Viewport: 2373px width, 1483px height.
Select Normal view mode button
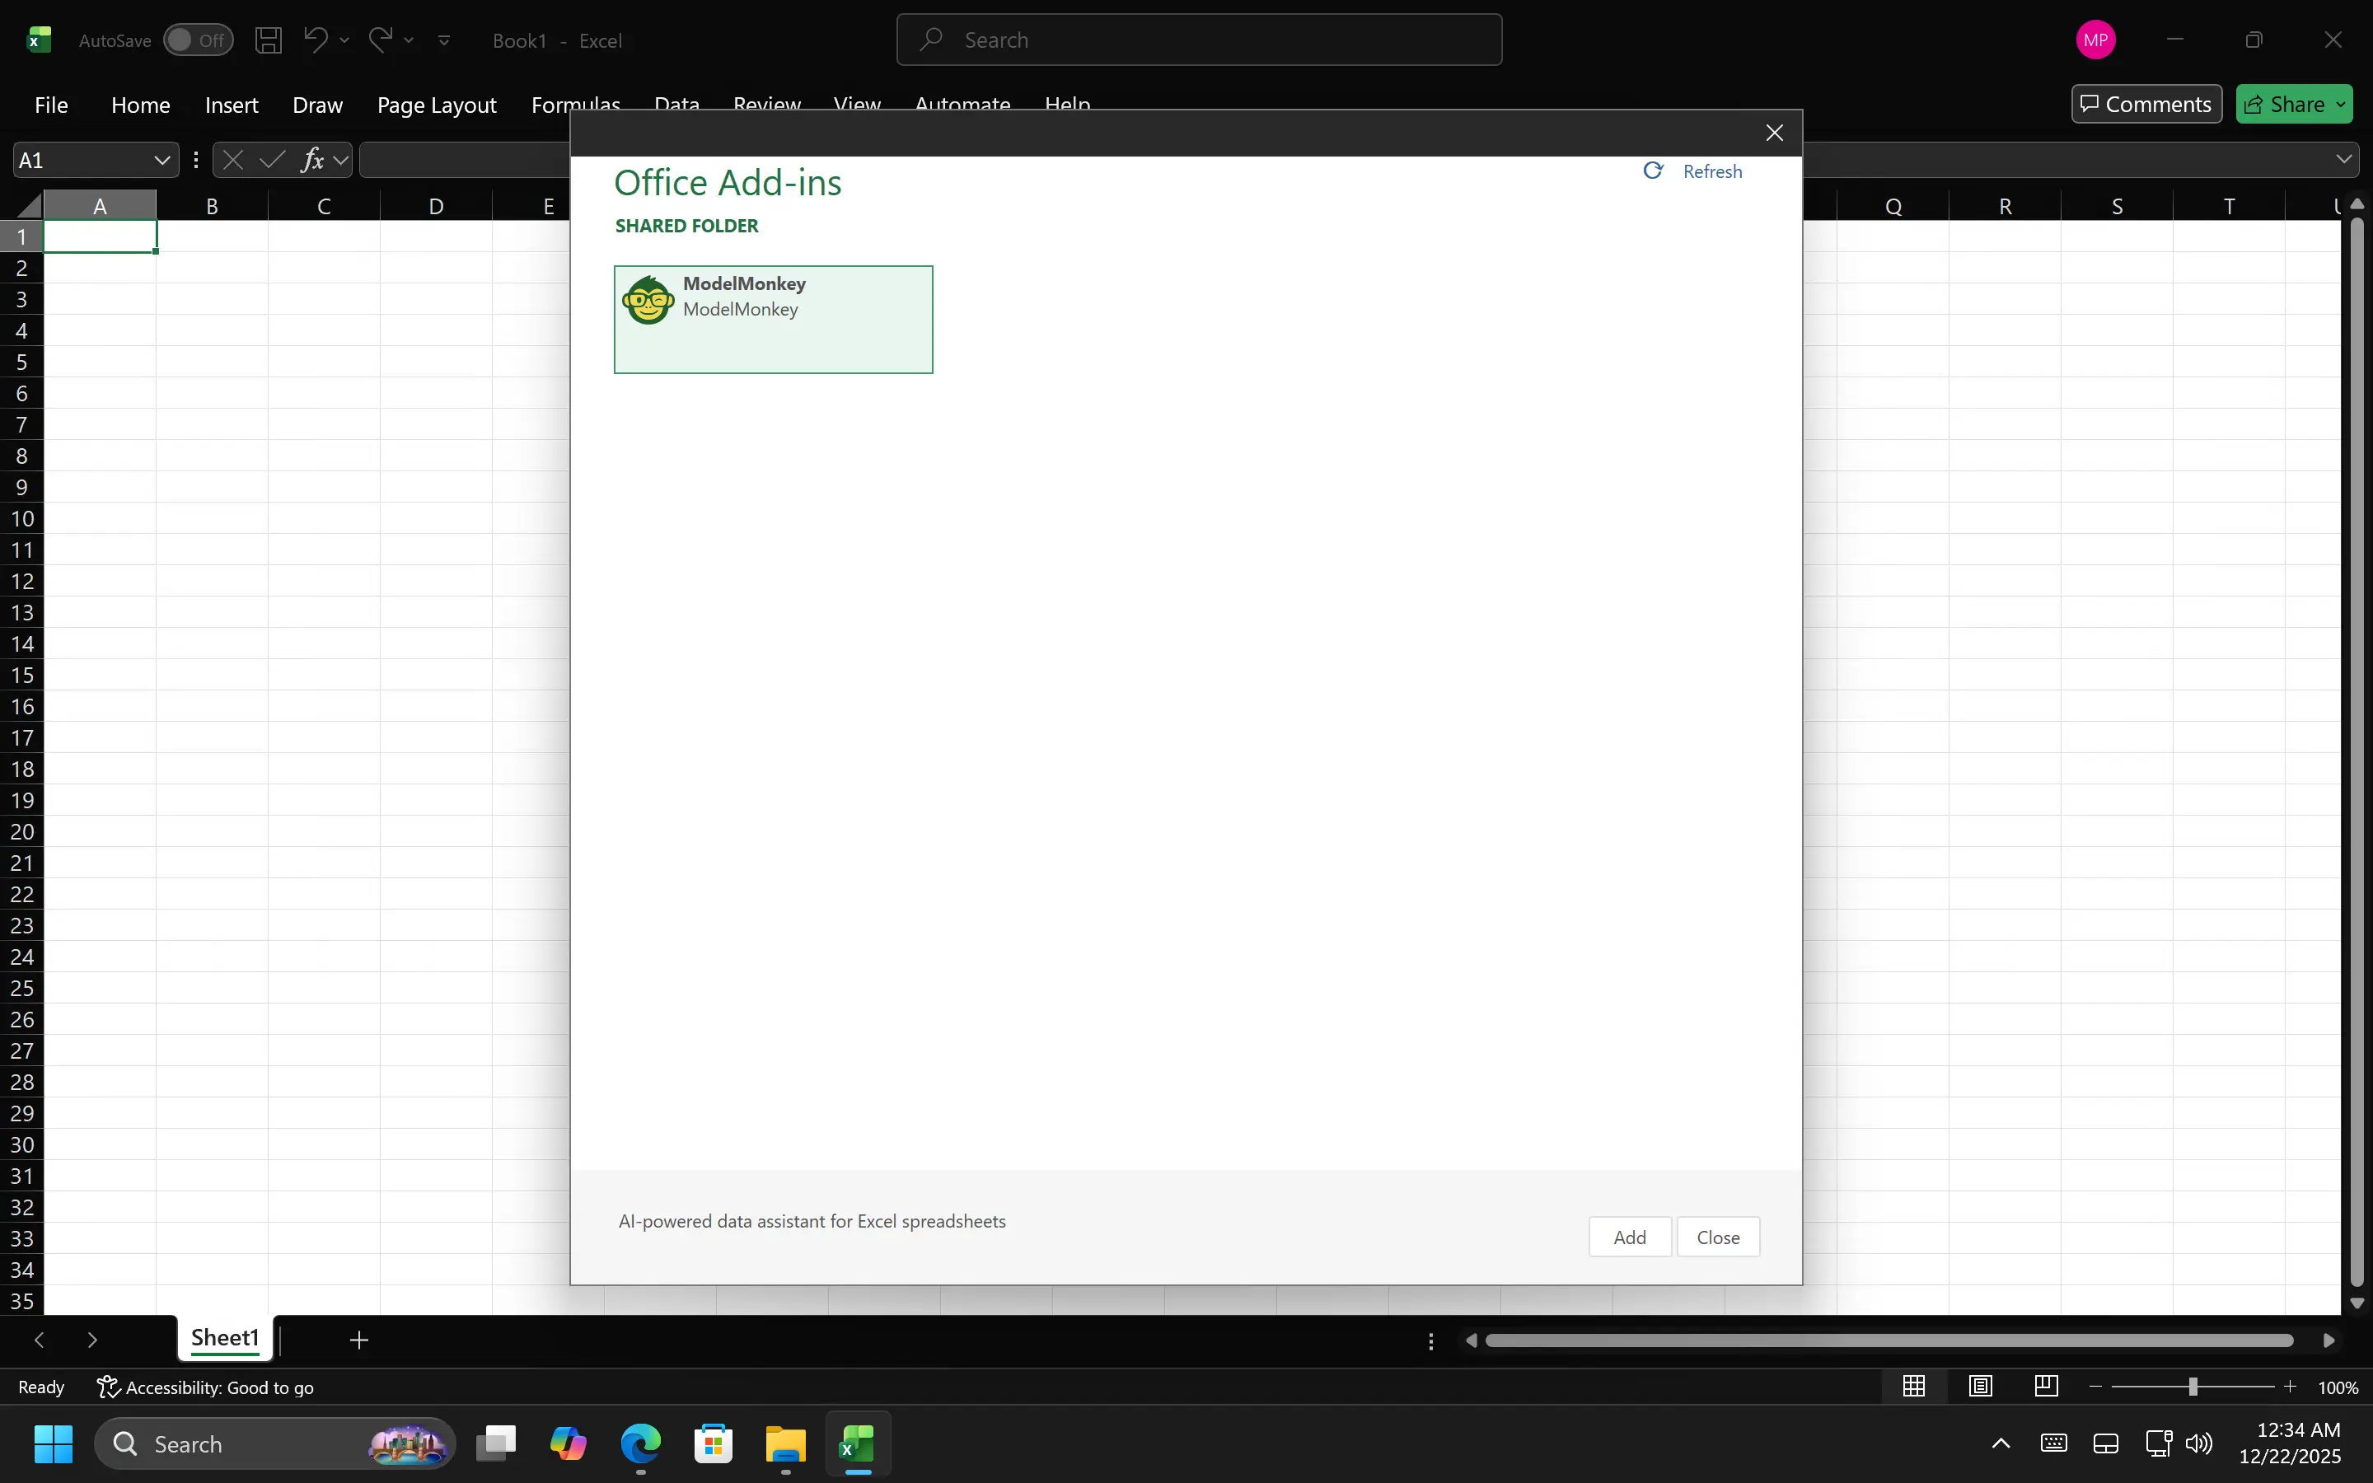click(1913, 1386)
